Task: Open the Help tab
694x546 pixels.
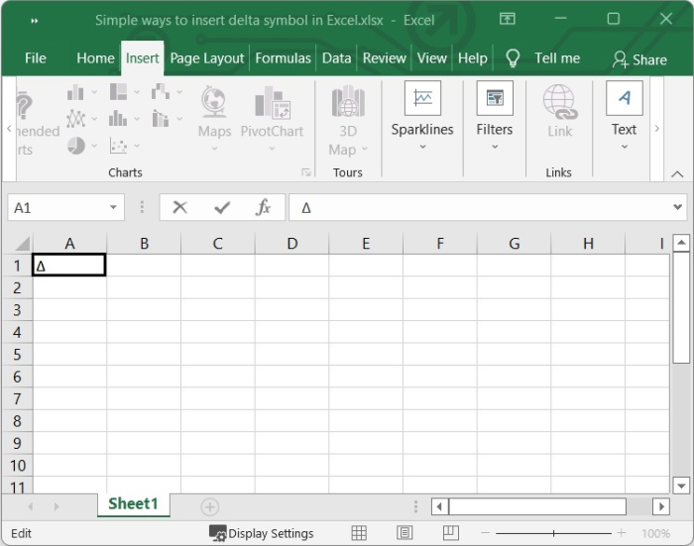Action: 472,58
